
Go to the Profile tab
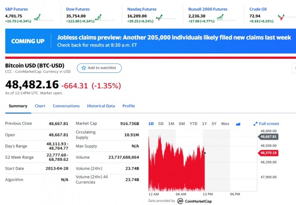point(129,106)
